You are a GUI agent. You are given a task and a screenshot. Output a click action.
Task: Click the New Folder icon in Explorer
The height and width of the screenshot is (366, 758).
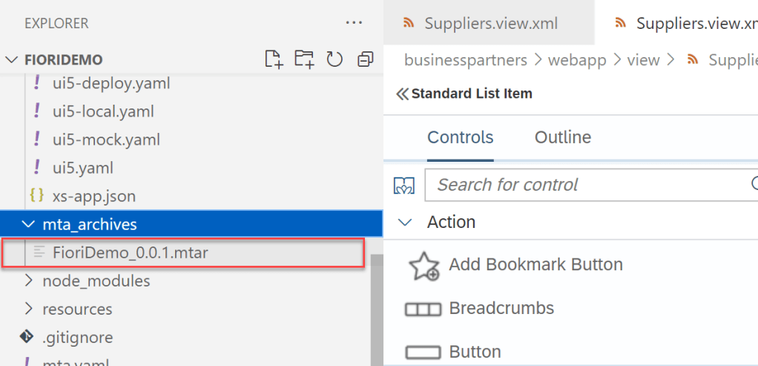(x=304, y=59)
